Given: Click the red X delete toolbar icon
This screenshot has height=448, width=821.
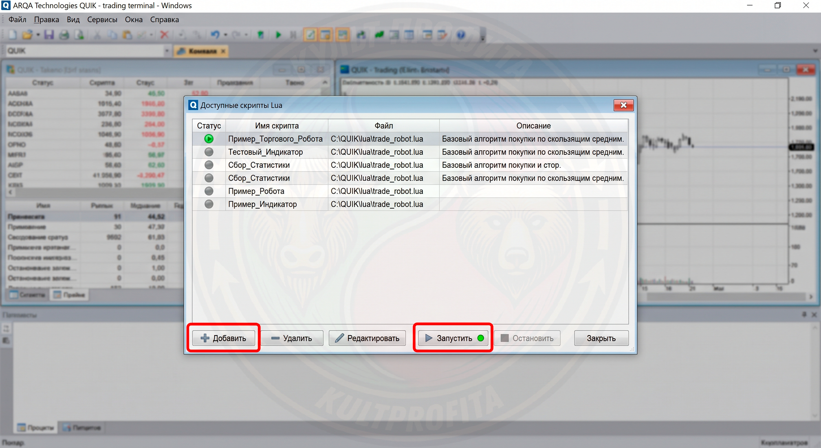Looking at the screenshot, I should point(164,35).
